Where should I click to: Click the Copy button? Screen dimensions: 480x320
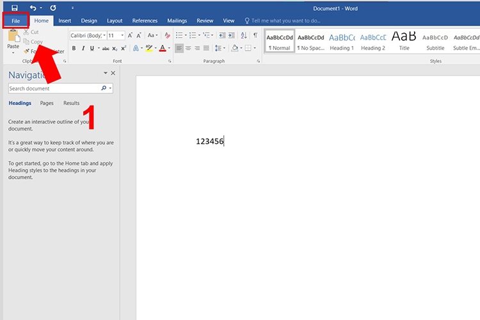click(x=33, y=42)
